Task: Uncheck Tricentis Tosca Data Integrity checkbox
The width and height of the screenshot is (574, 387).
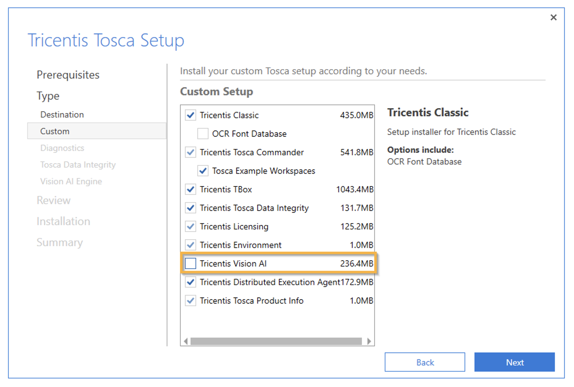Action: tap(191, 208)
